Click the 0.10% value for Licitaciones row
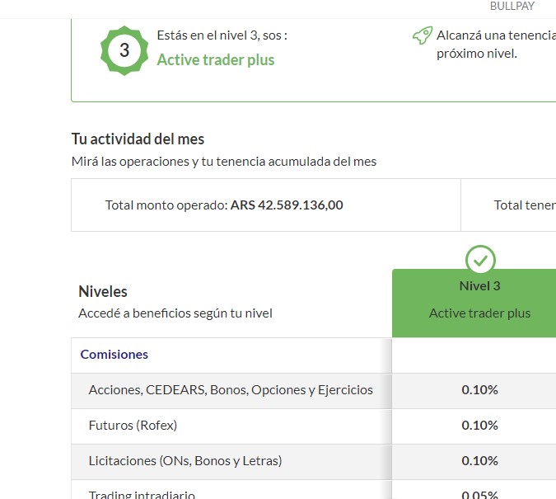Screen dimensions: 556x499 (479, 461)
